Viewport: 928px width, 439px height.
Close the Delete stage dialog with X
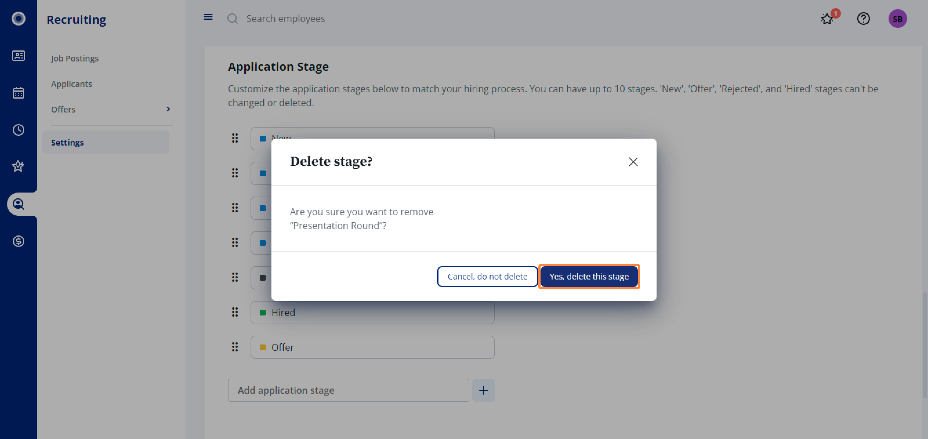pyautogui.click(x=633, y=162)
